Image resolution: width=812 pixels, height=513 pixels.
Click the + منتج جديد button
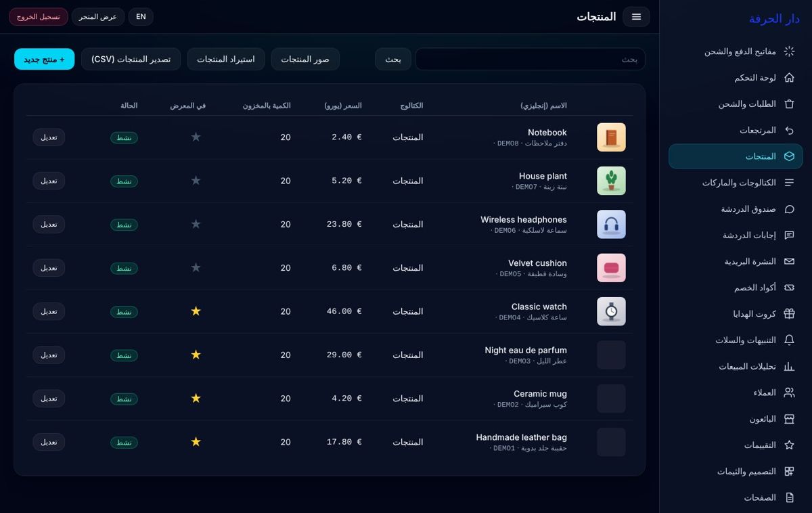44,59
